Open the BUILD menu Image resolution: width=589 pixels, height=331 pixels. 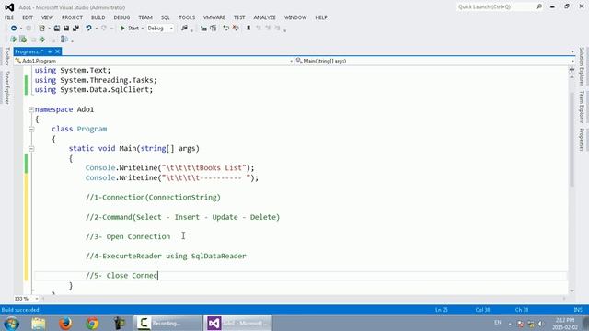click(98, 17)
